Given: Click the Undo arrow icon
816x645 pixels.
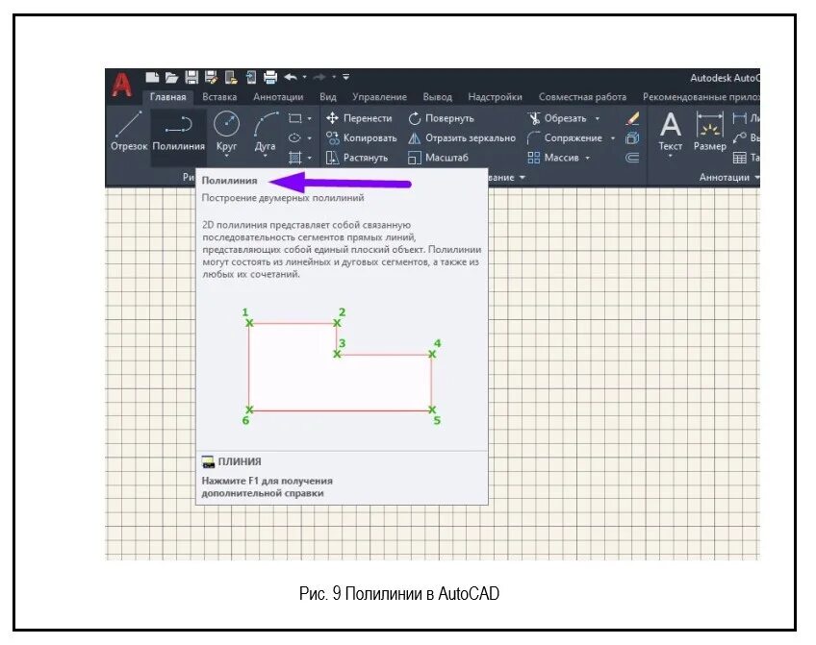Looking at the screenshot, I should coord(291,78).
